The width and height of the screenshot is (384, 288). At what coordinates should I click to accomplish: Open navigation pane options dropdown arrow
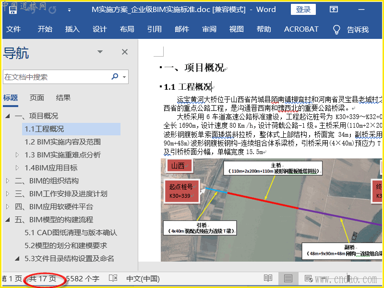point(100,52)
